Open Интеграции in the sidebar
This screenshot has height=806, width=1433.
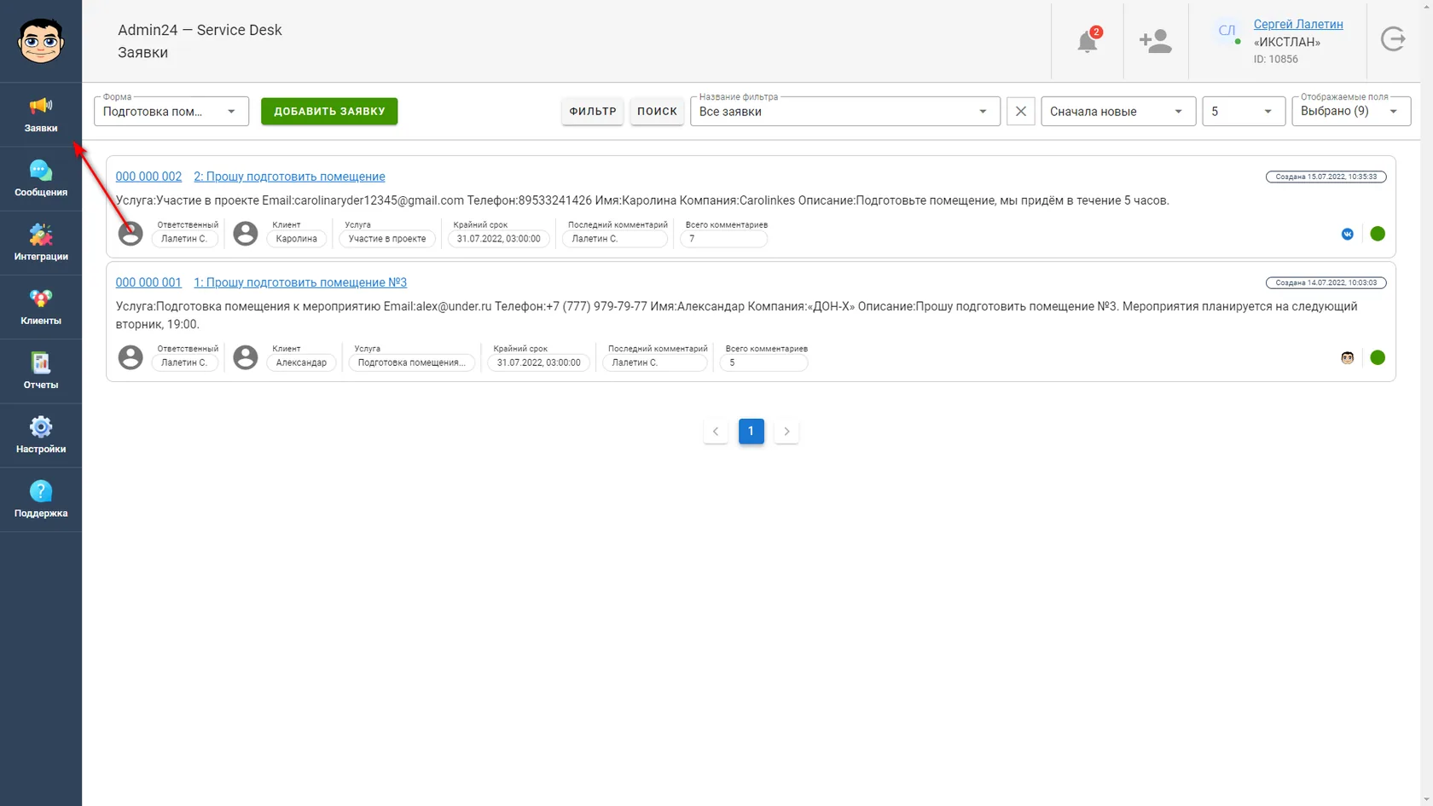tap(41, 243)
